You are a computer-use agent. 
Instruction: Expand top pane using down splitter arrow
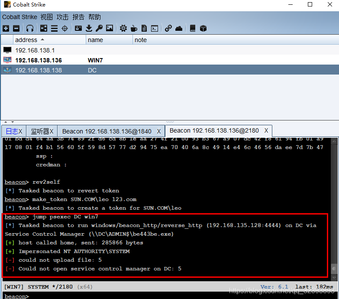point(13,122)
